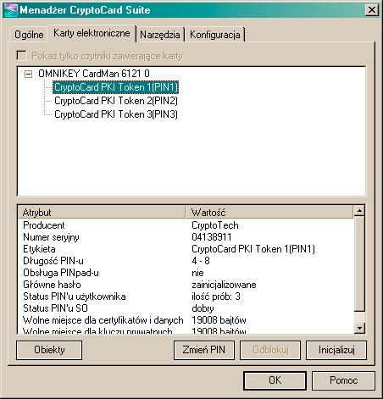Switch to the Ogólne tab
Screen dimensions: 383x399
(x=29, y=35)
